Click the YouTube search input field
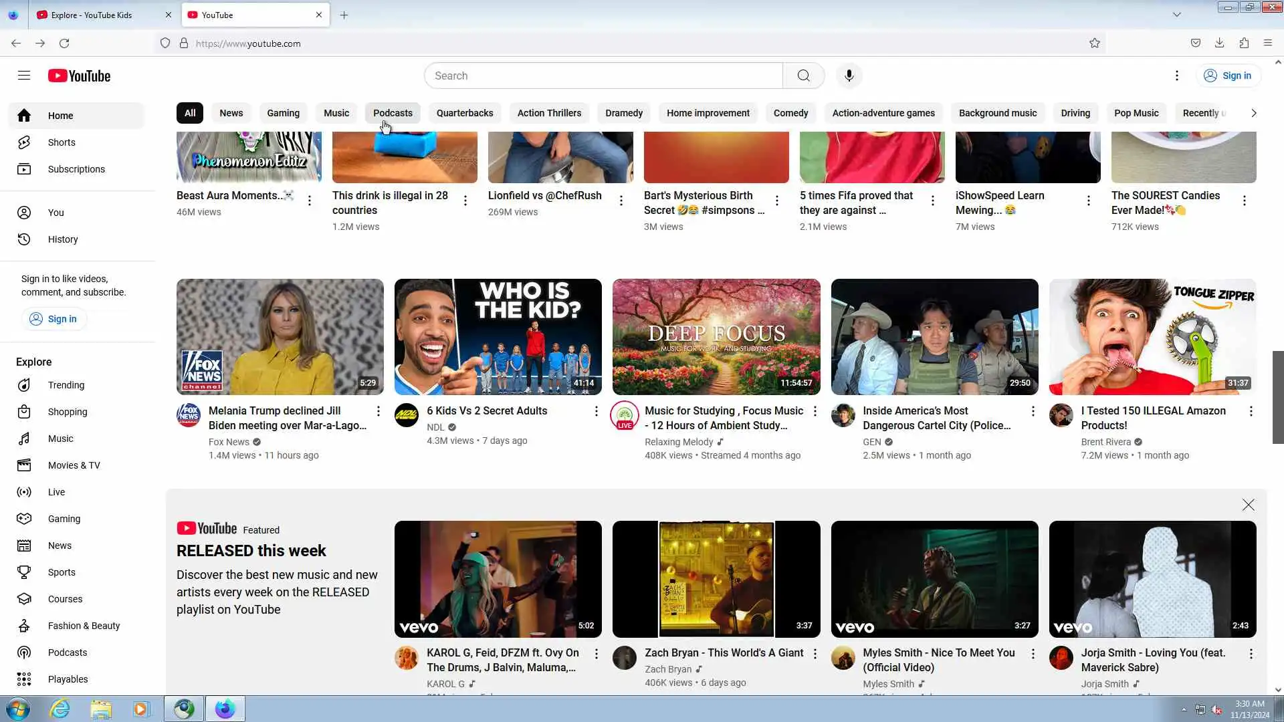Screen dimensions: 1284x722 click(x=603, y=76)
